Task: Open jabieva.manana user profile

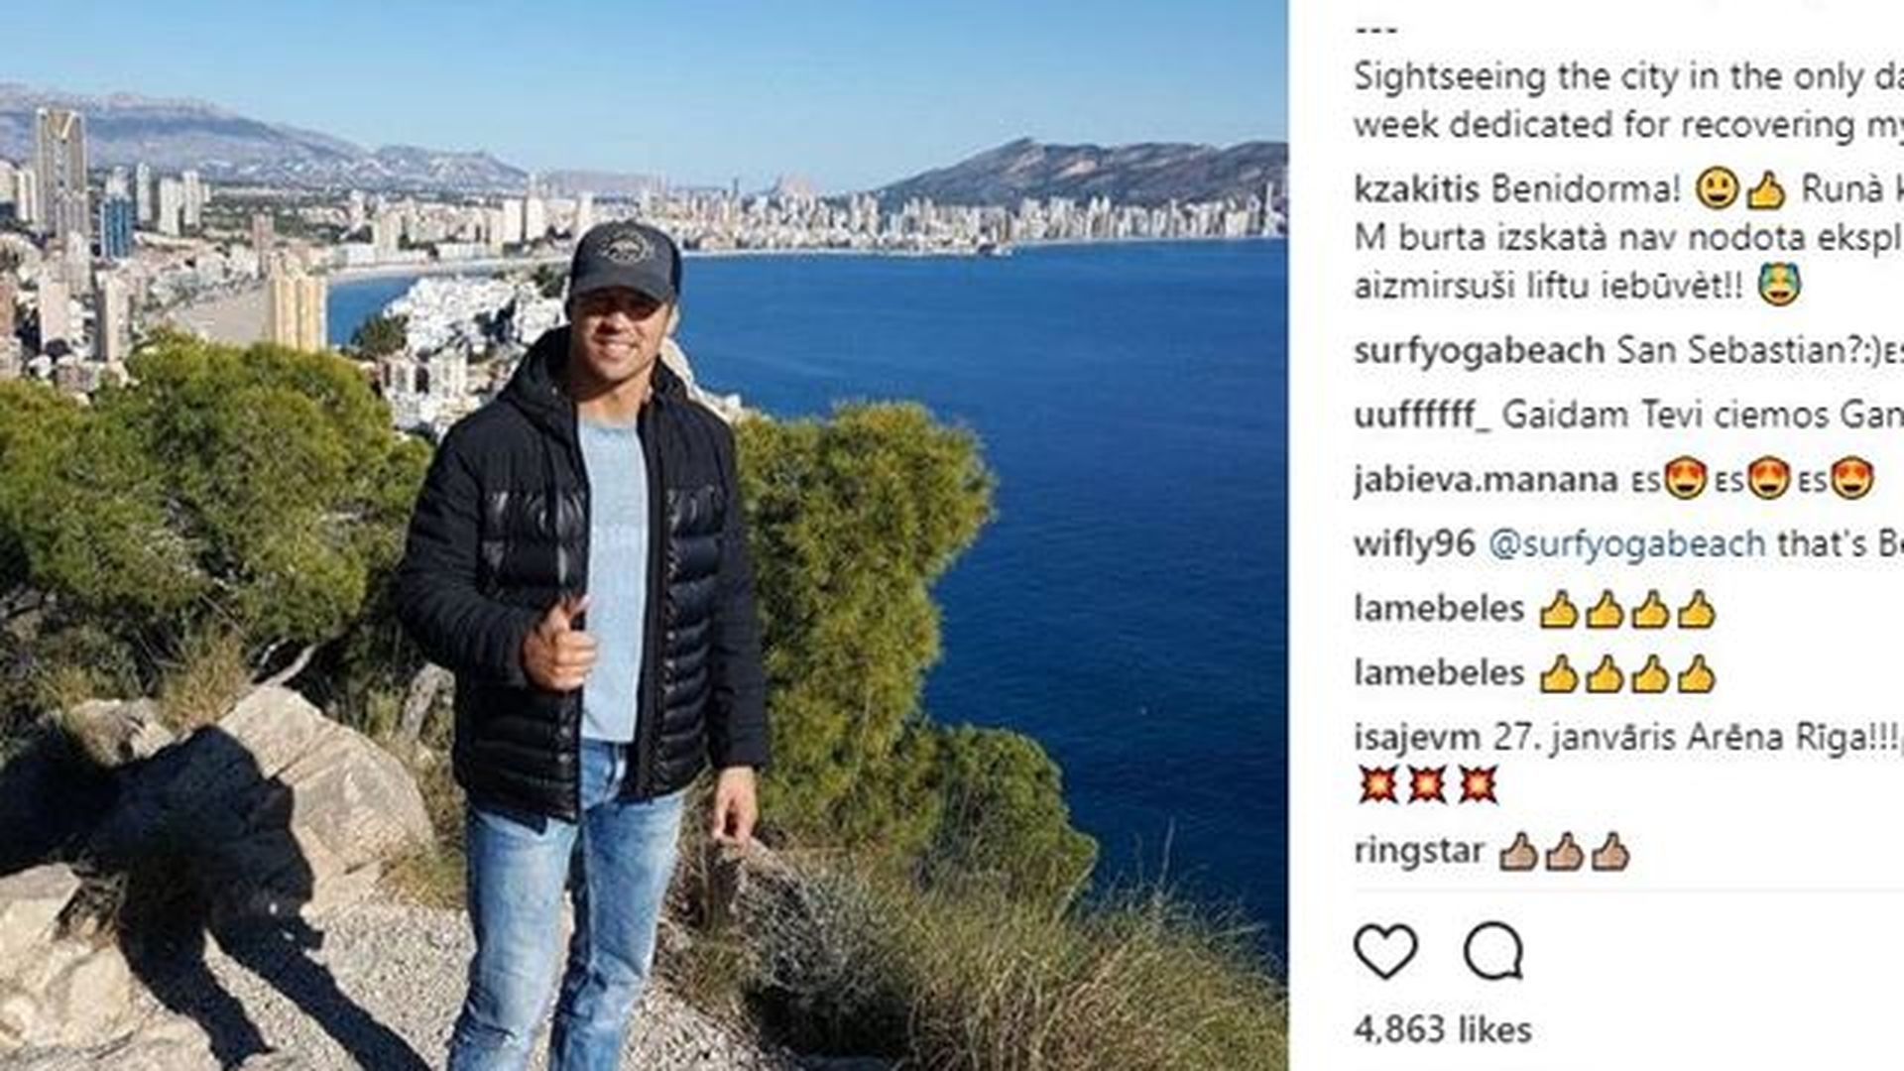Action: point(1486,480)
